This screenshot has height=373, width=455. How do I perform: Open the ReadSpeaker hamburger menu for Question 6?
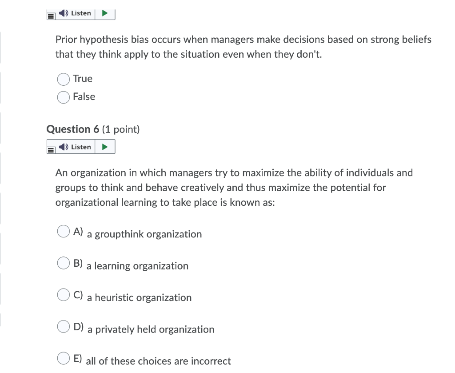point(50,148)
